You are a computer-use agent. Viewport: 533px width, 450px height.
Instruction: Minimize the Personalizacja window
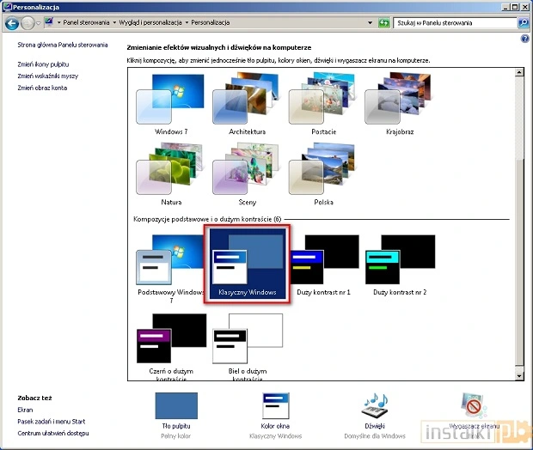[505, 7]
